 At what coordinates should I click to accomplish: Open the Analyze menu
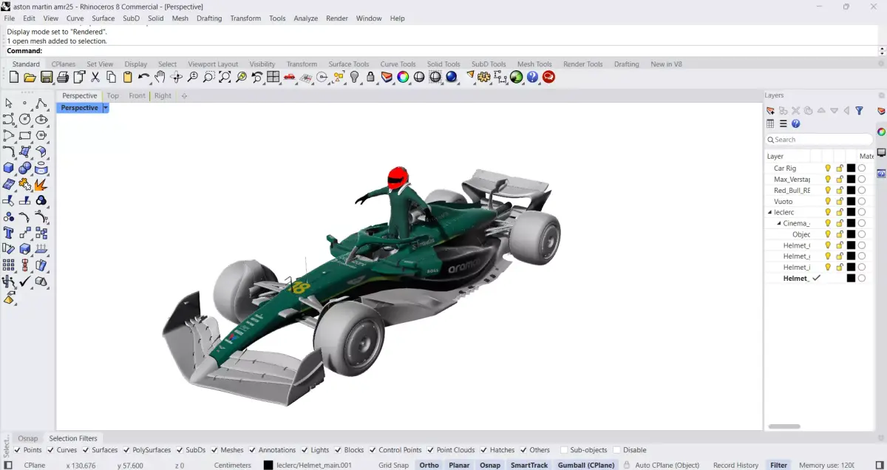click(305, 18)
